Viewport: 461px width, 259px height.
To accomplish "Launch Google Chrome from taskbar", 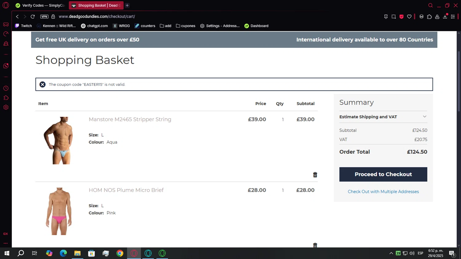I will [120, 253].
